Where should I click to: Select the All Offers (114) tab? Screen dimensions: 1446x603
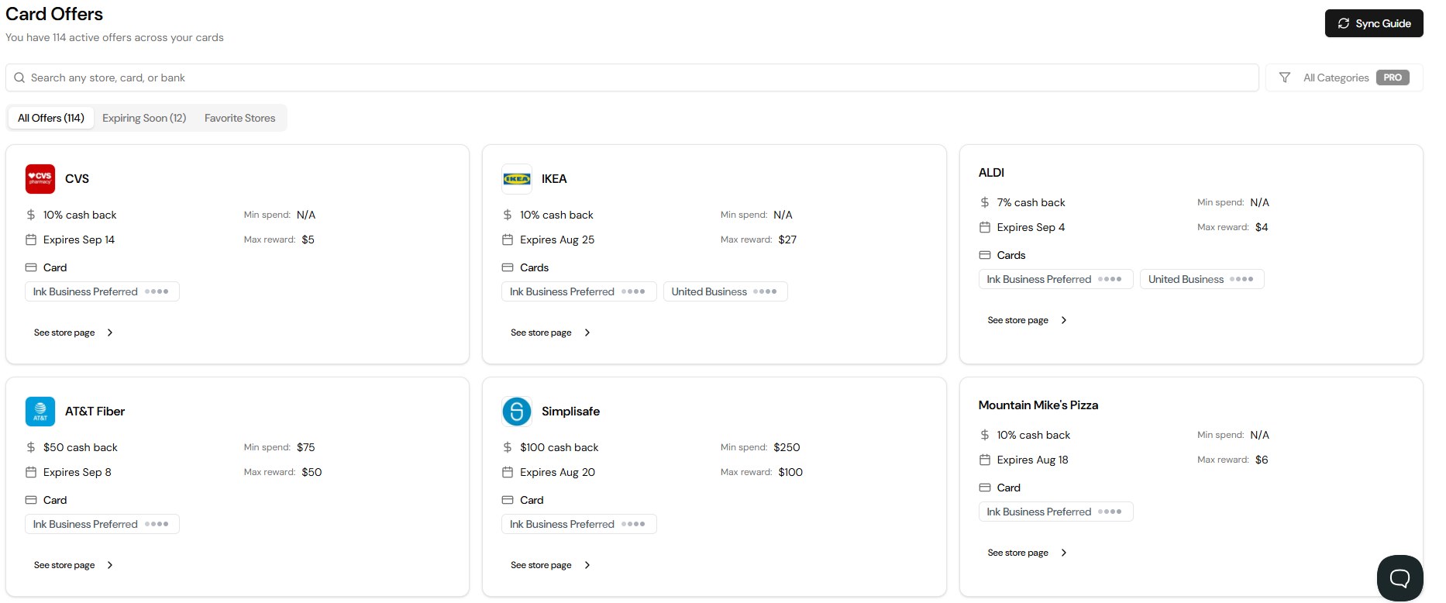(51, 118)
